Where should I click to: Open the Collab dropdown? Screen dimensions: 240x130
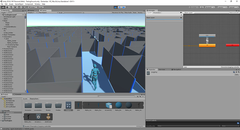click(x=194, y=7)
